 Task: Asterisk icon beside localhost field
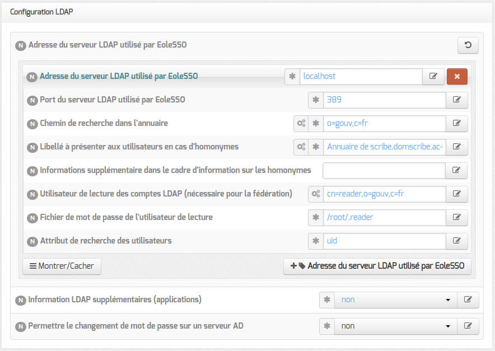coord(292,76)
